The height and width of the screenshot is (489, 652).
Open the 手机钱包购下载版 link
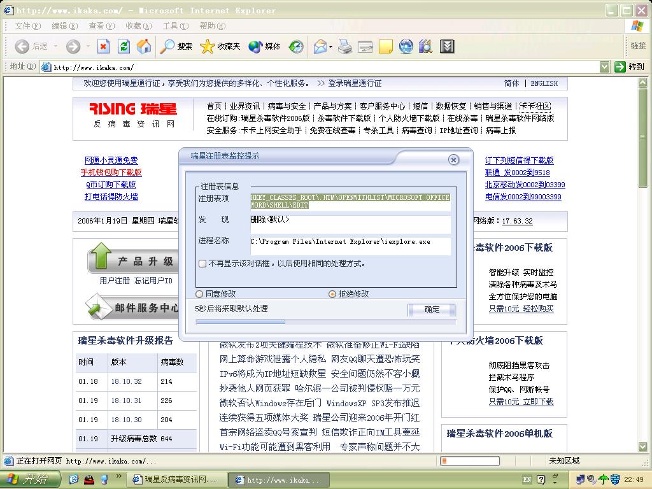111,173
